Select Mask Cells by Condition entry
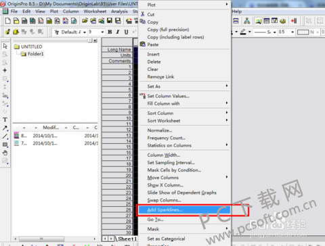325x246 pixels. (185, 170)
